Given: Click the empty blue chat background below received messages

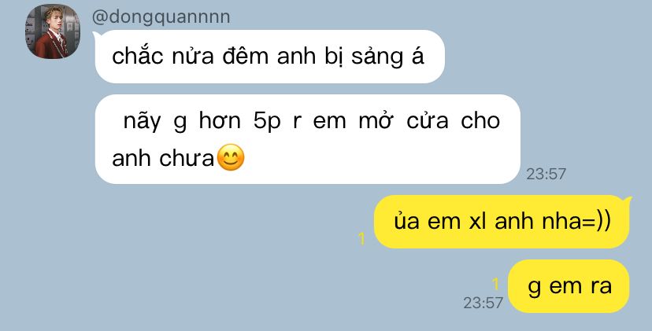Looking at the screenshot, I should [x=187, y=258].
